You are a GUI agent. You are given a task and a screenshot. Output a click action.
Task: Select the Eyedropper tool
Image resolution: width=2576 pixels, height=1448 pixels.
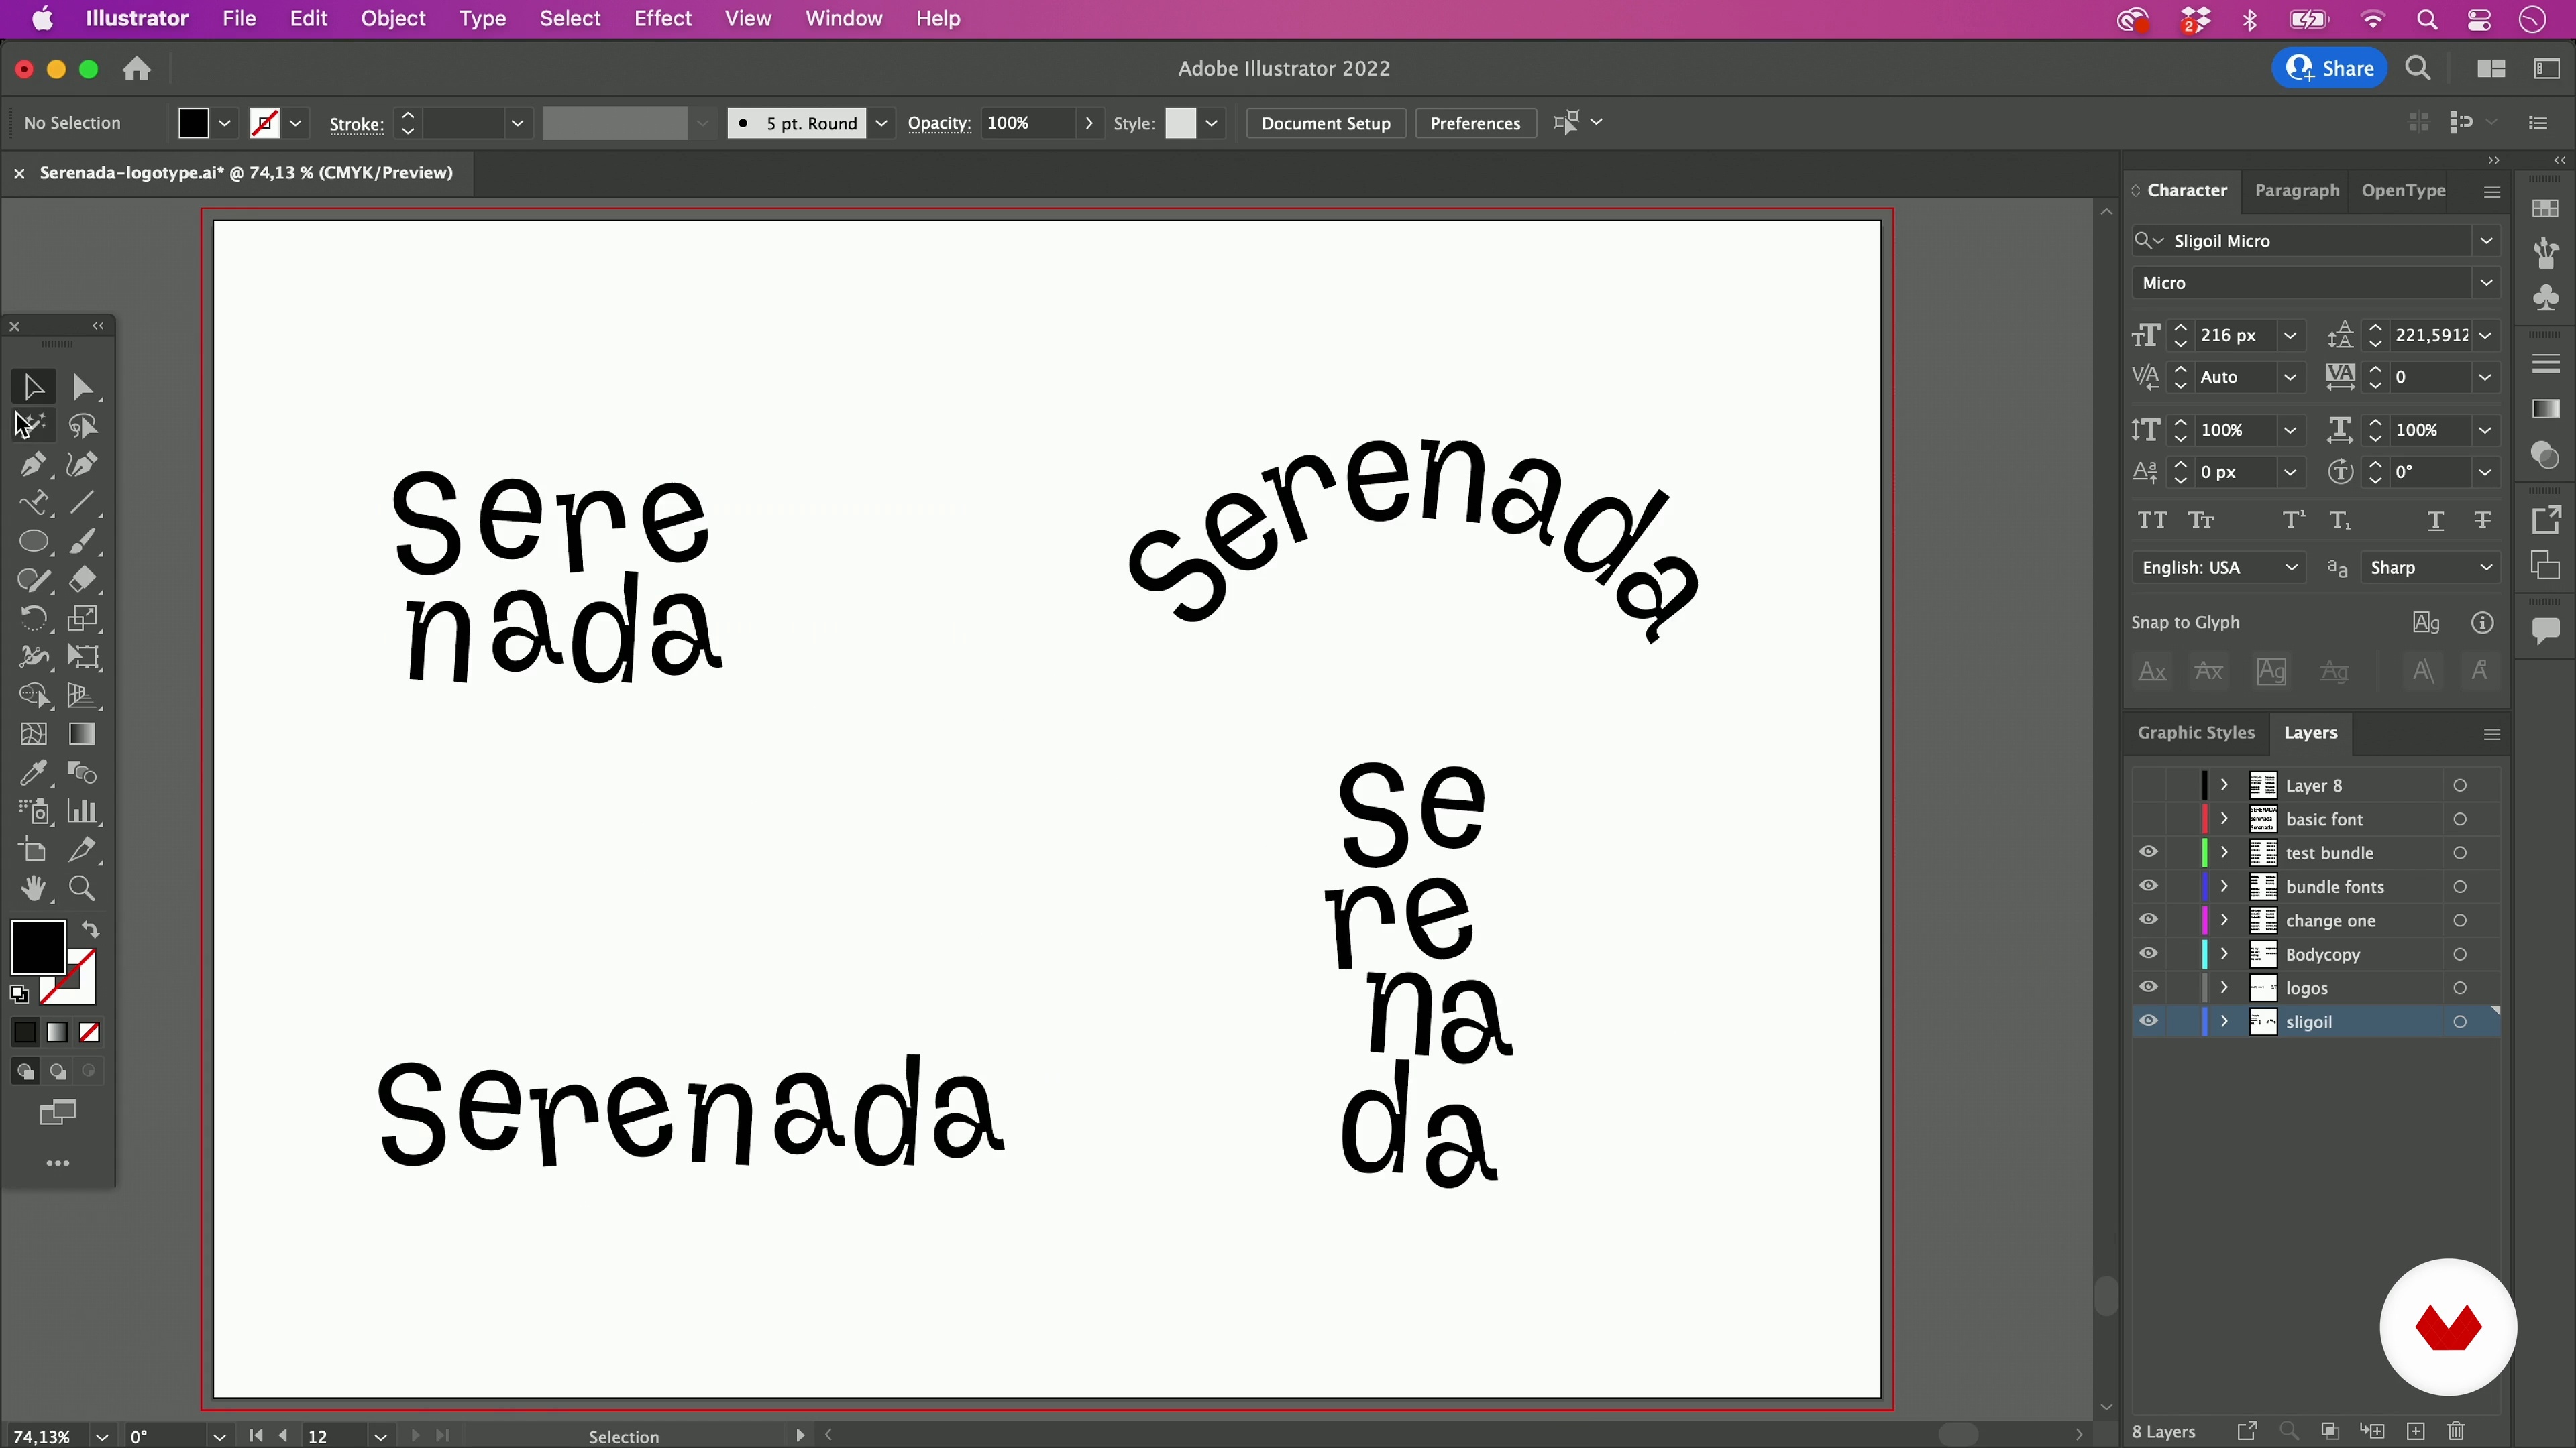(33, 772)
